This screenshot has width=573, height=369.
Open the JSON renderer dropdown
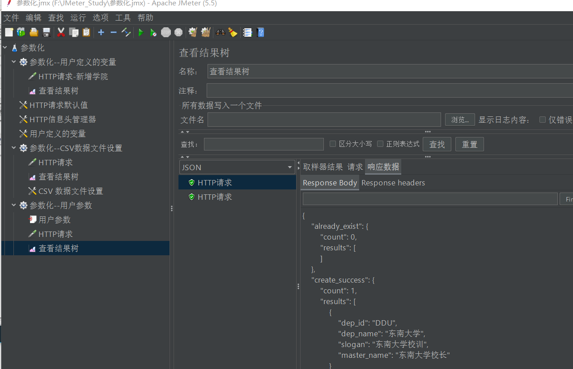237,167
